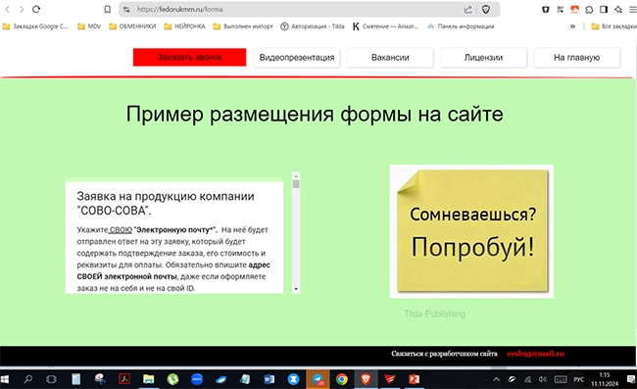Screen dimensions: 637x389
Task: Open 'Авторизация - Tilda' bookmark
Action: 313,26
